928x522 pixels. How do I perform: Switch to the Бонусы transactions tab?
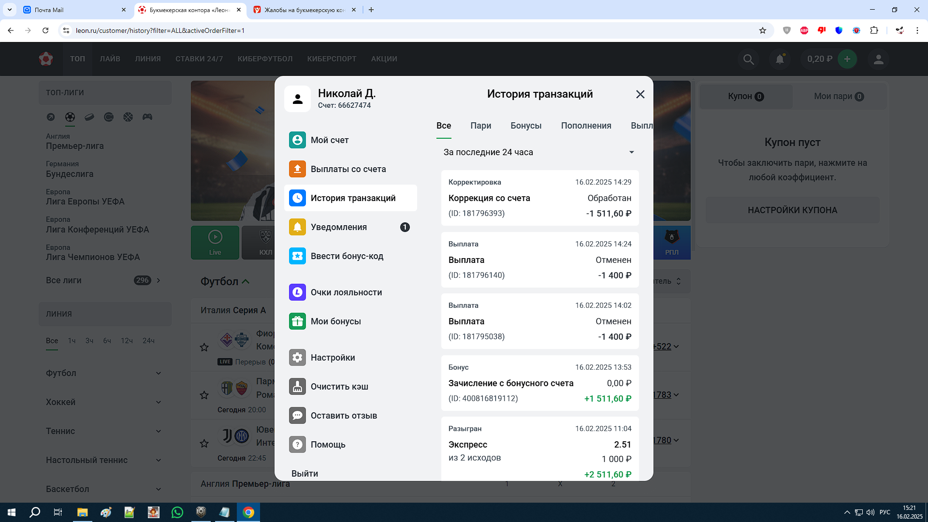click(x=526, y=126)
